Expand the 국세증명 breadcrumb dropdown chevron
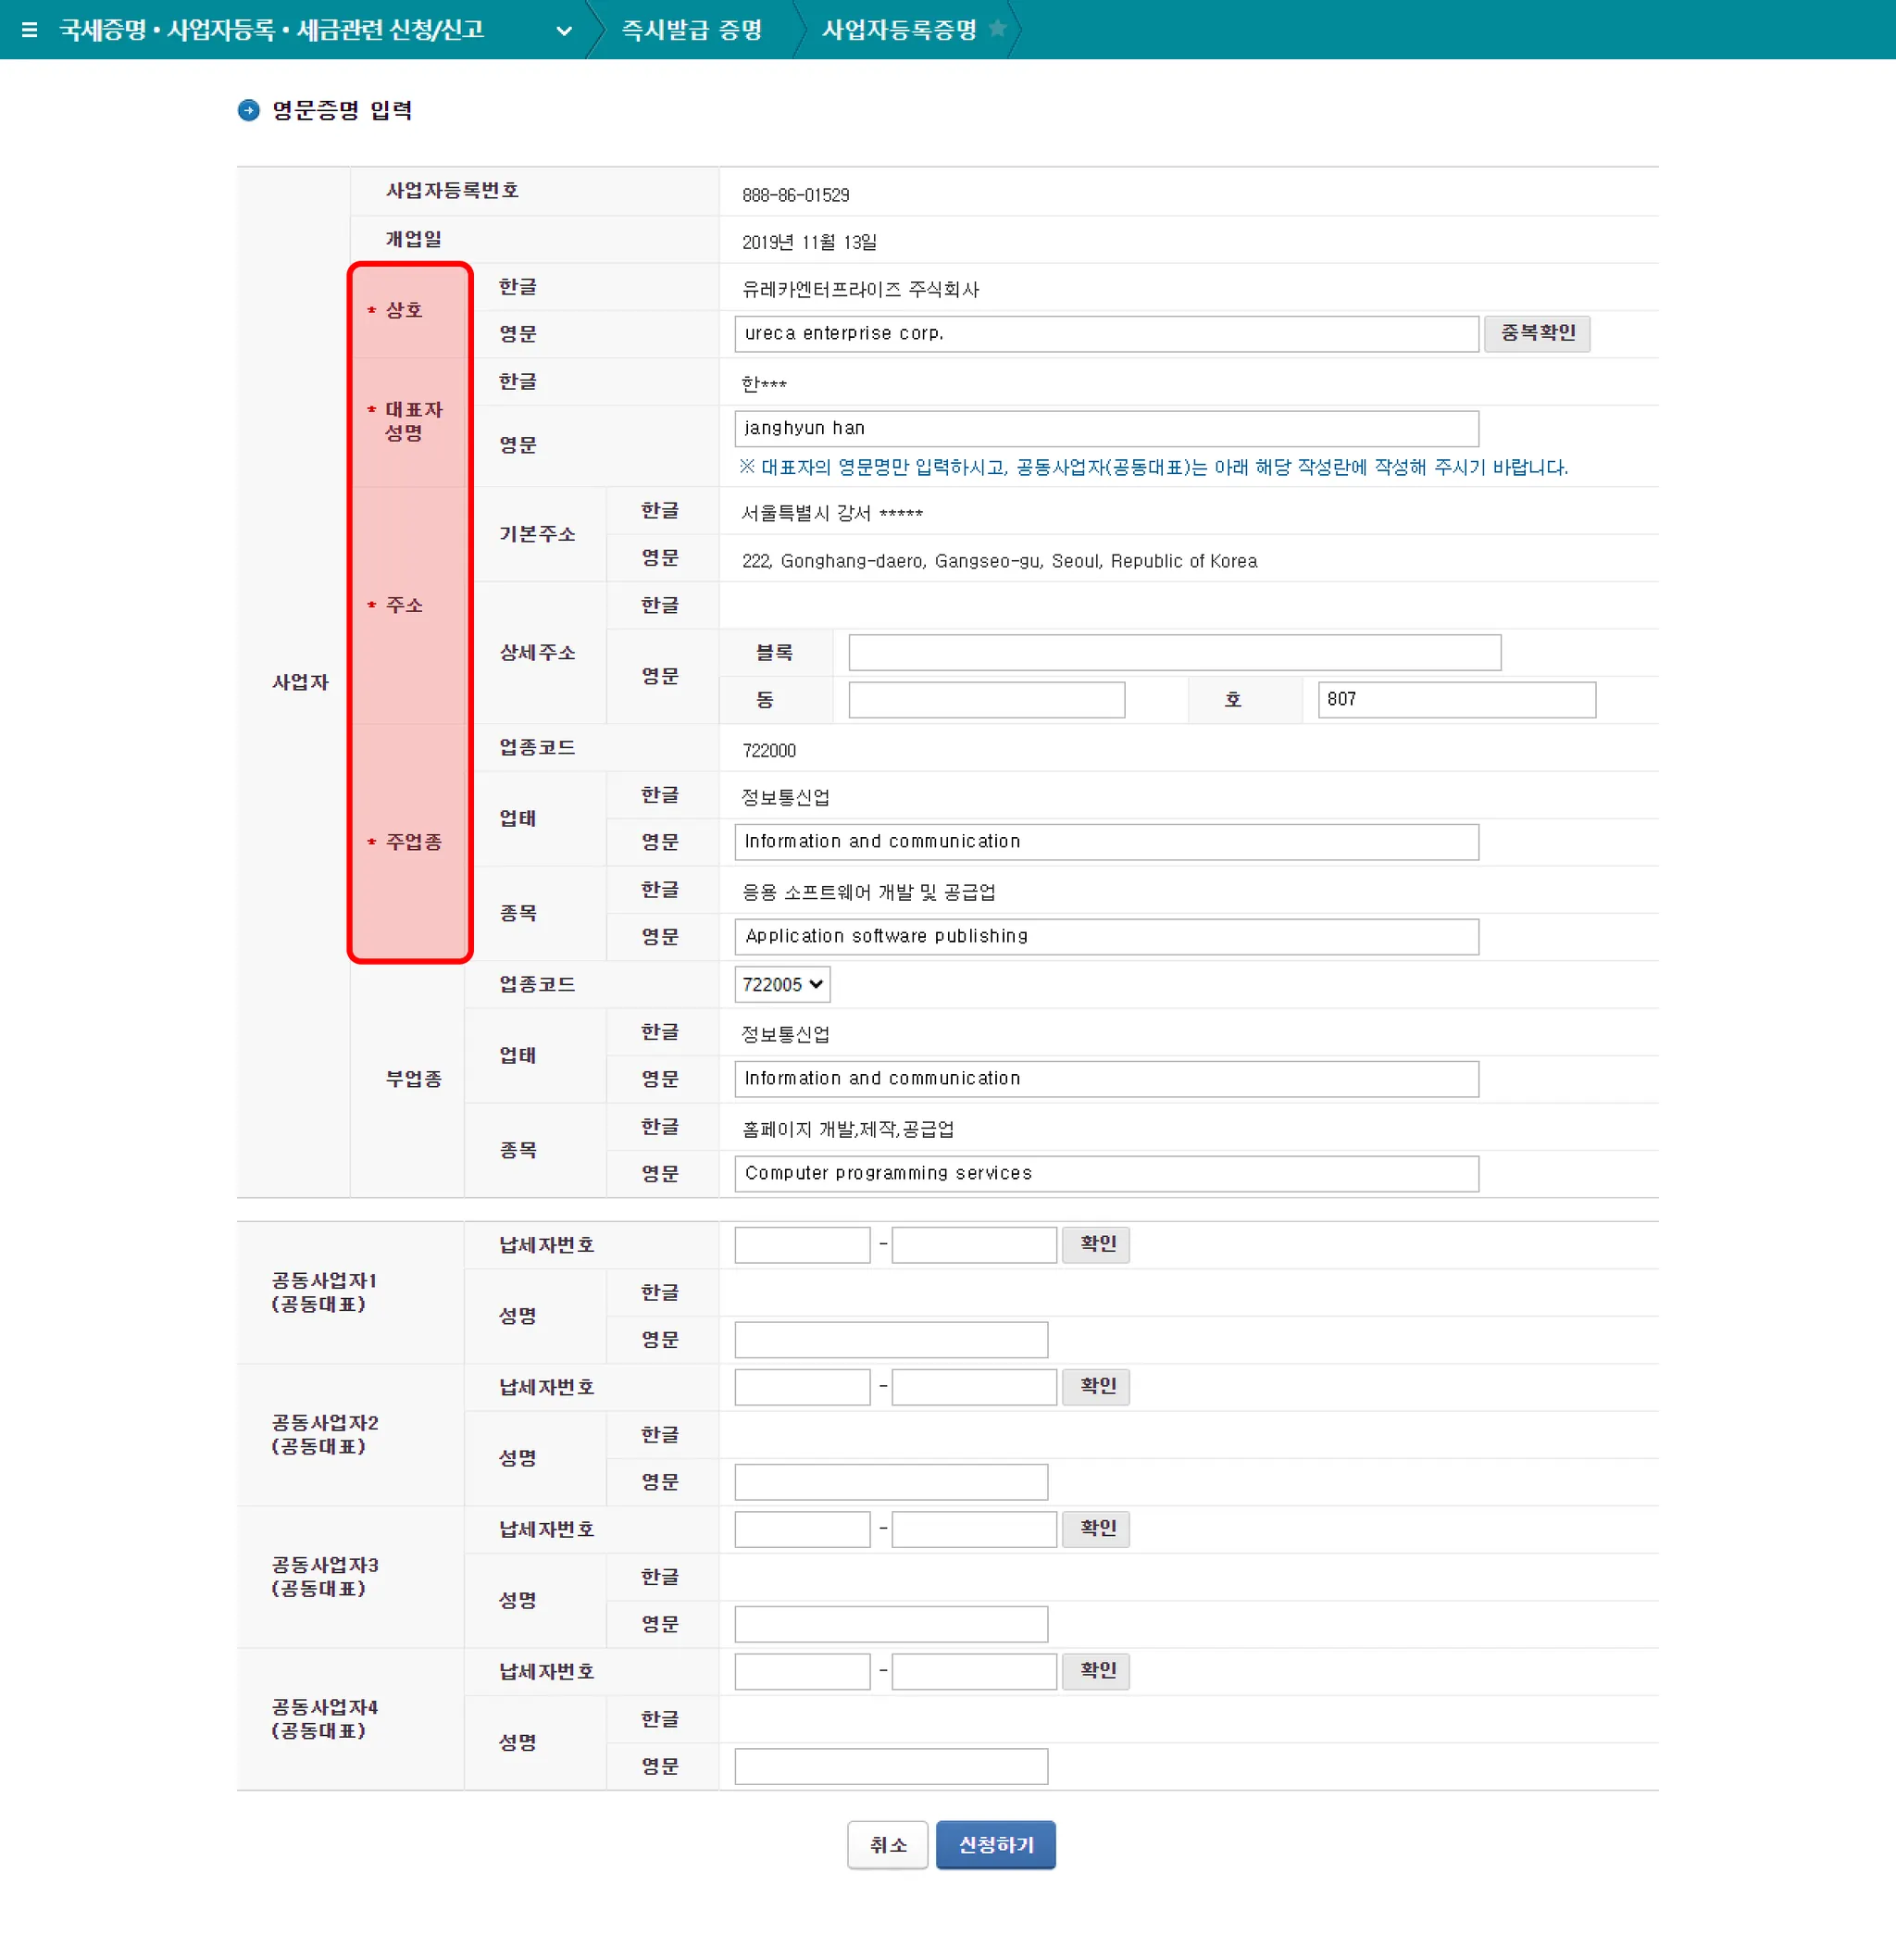 pyautogui.click(x=564, y=31)
